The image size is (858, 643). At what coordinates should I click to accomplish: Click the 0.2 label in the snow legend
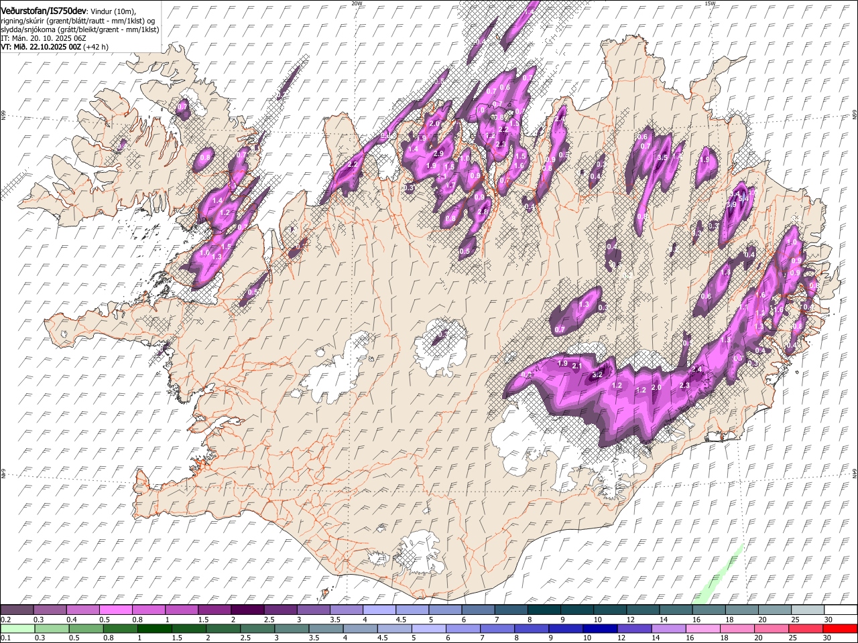pyautogui.click(x=5, y=620)
